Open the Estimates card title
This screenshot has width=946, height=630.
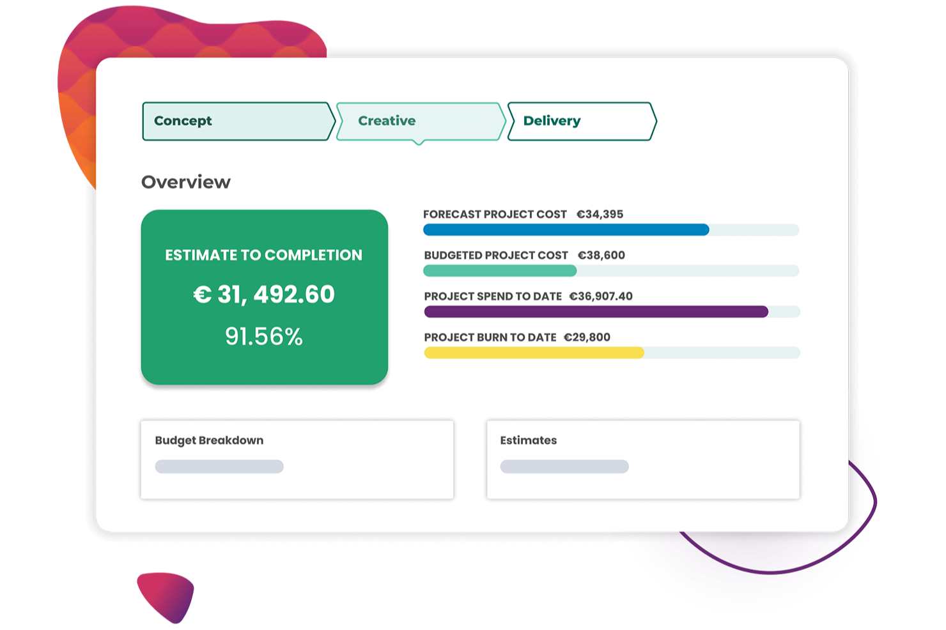(x=529, y=440)
